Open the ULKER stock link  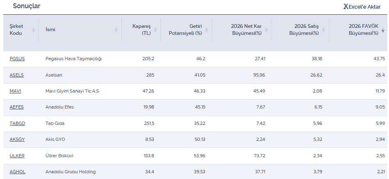[x=17, y=156]
